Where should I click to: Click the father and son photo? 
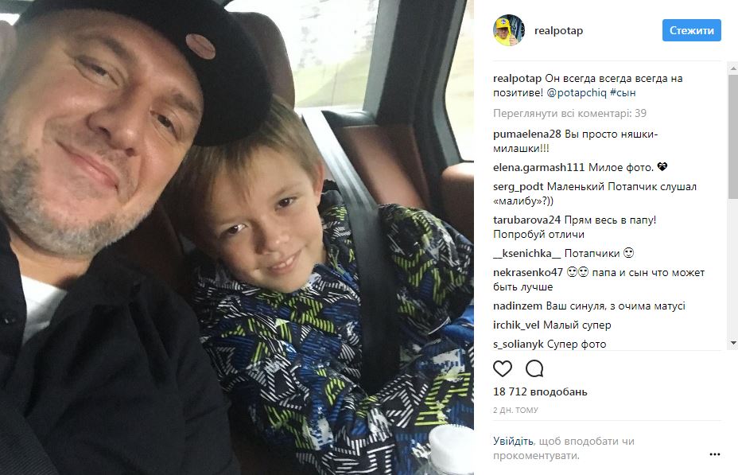click(237, 237)
